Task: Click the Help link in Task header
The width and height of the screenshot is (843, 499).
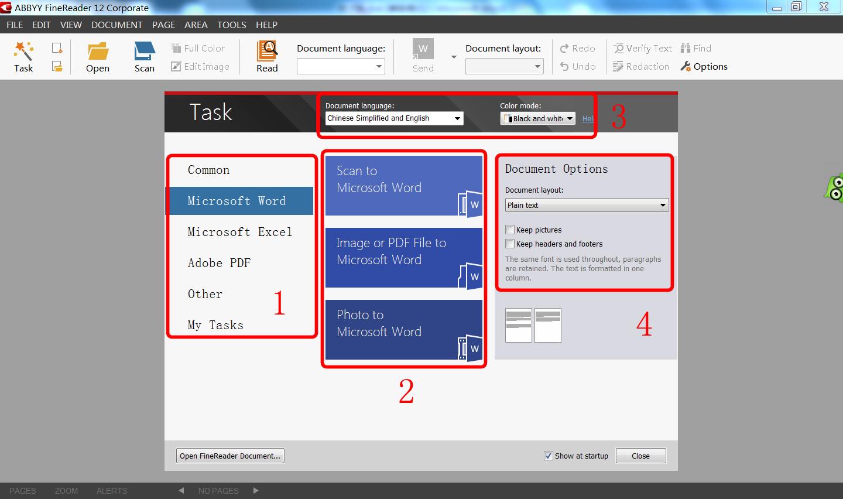Action: [x=588, y=119]
